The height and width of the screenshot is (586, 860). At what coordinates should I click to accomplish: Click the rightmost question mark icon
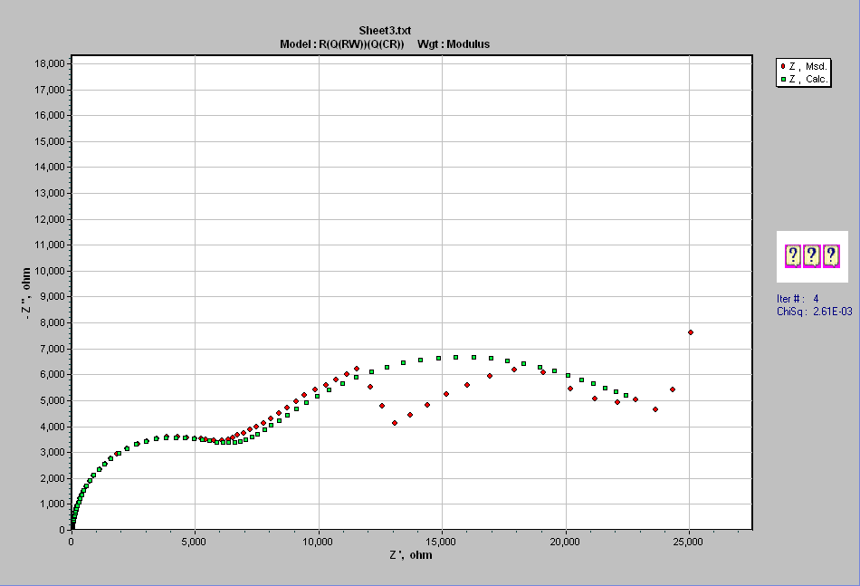pyautogui.click(x=831, y=256)
